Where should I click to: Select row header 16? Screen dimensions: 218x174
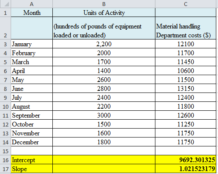click(6, 160)
